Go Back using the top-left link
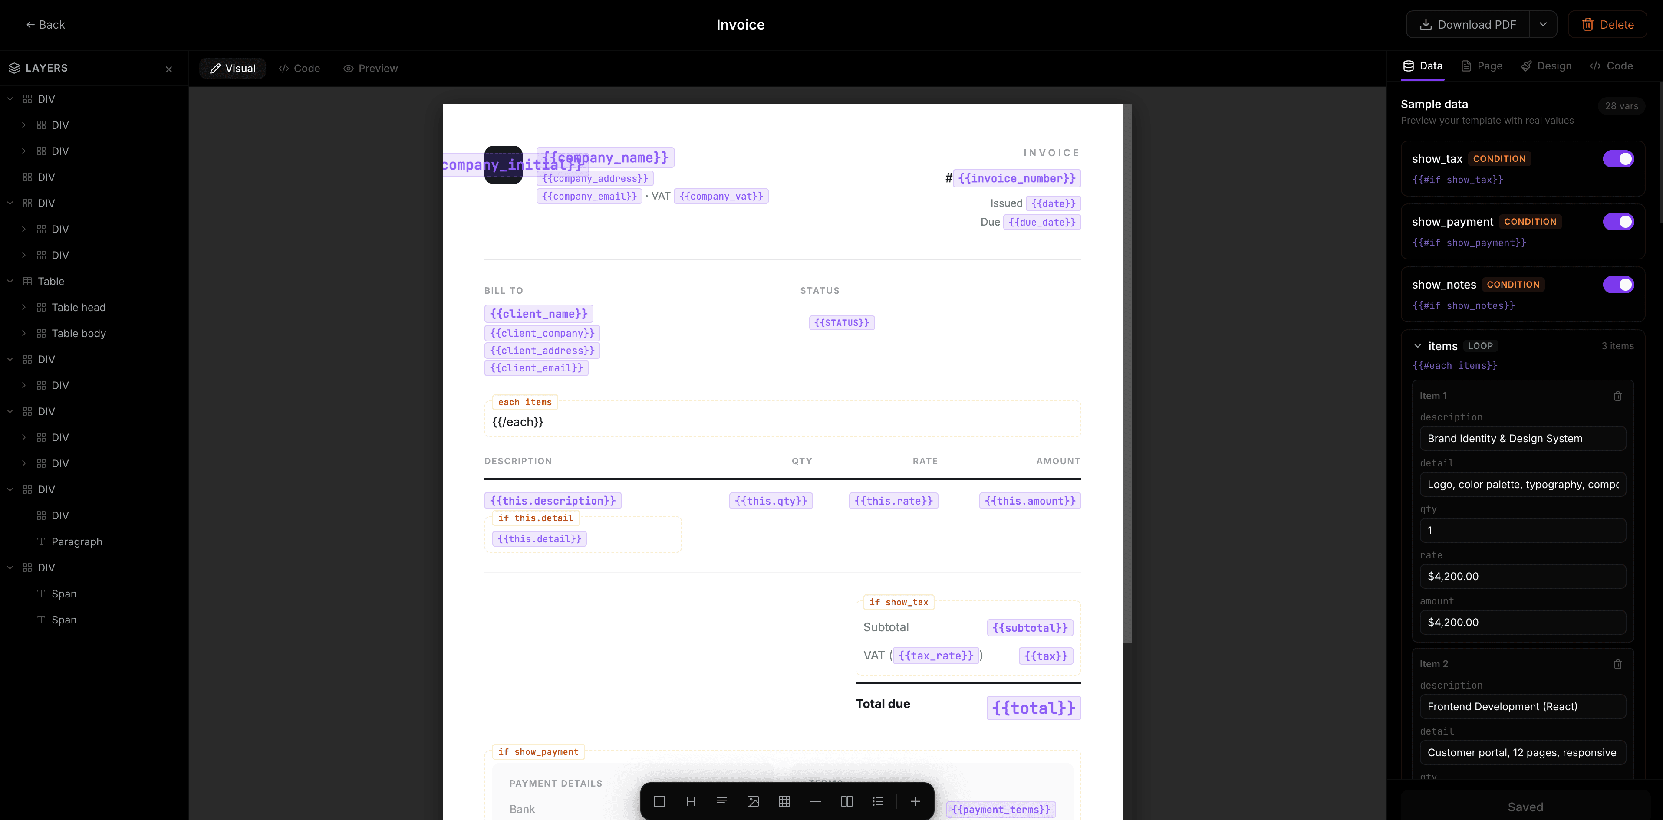Image resolution: width=1663 pixels, height=820 pixels. tap(45, 25)
